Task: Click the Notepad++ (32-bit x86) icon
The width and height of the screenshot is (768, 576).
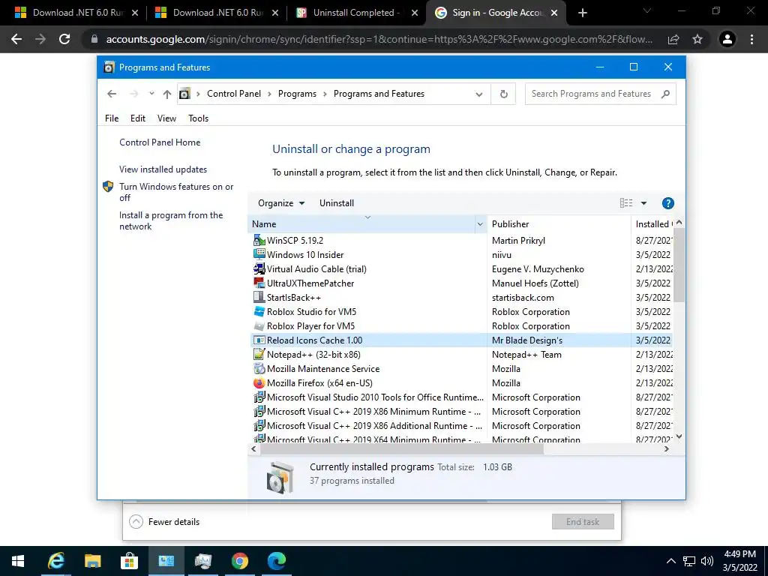Action: 259,354
